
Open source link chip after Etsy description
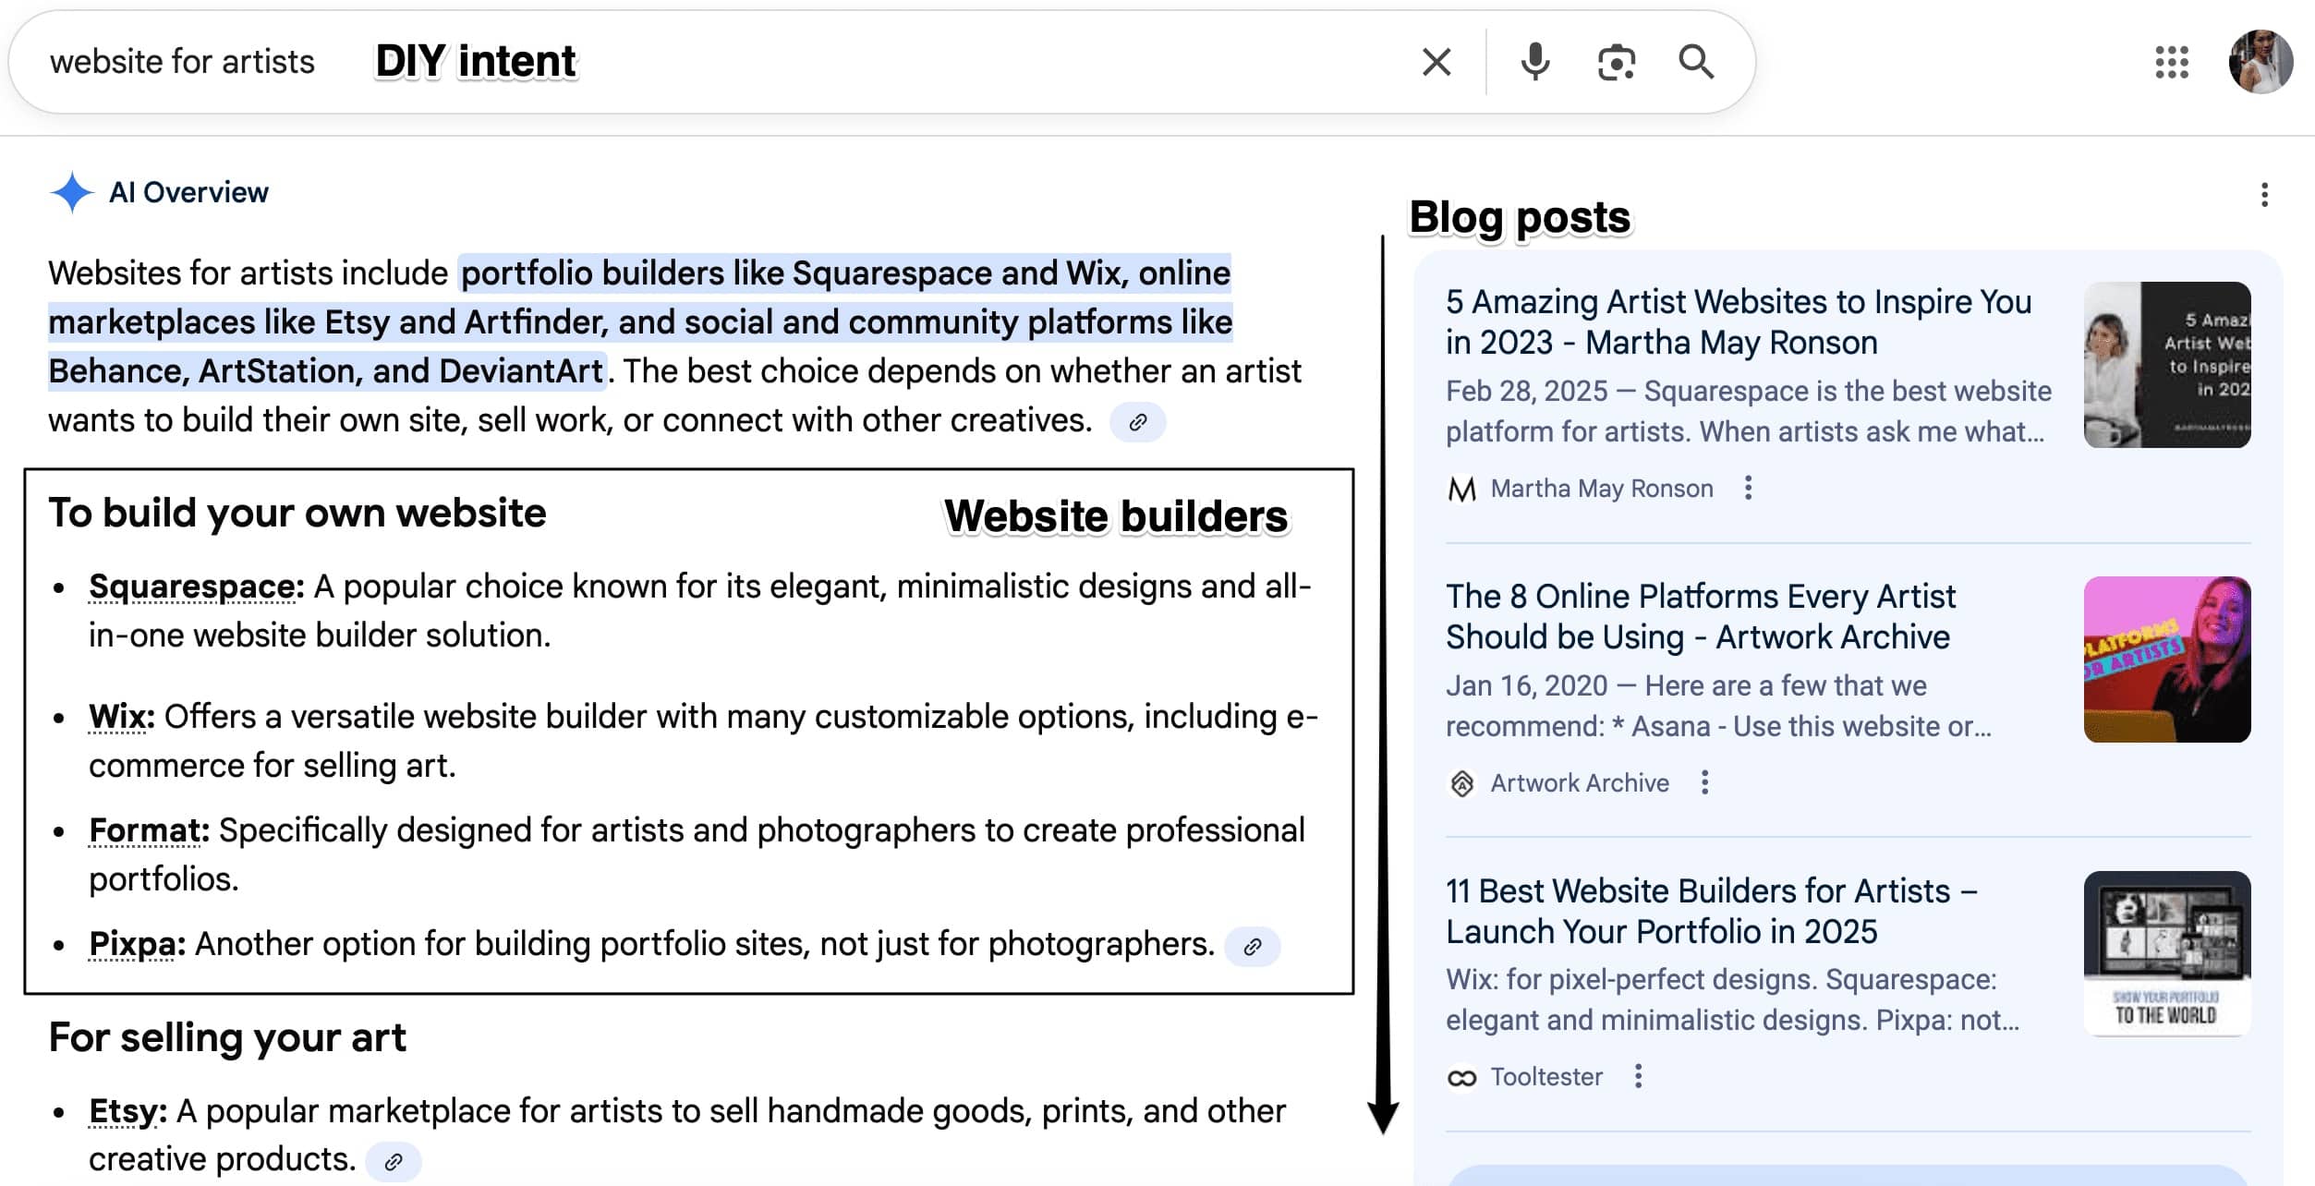[x=394, y=1162]
